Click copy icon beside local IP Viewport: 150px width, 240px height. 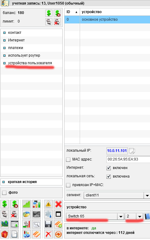click(x=132, y=151)
